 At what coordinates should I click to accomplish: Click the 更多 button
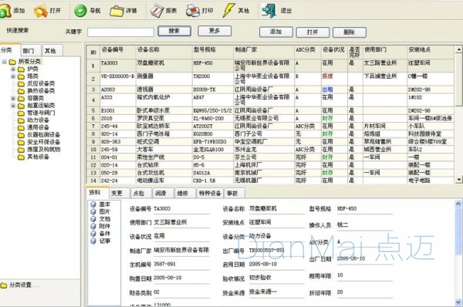tap(215, 31)
